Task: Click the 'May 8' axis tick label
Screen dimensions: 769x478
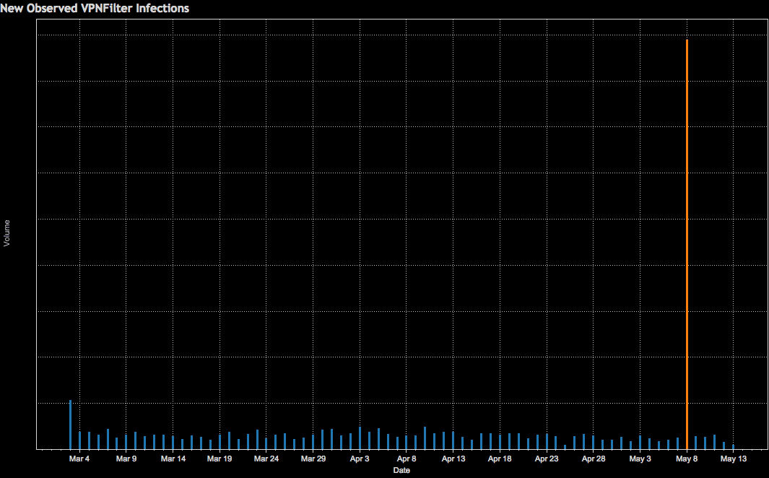Action: point(687,459)
